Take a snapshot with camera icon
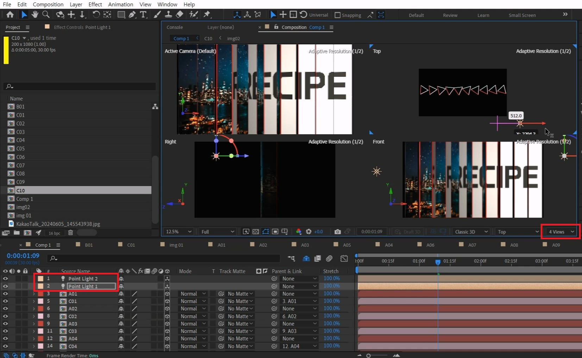 point(337,232)
